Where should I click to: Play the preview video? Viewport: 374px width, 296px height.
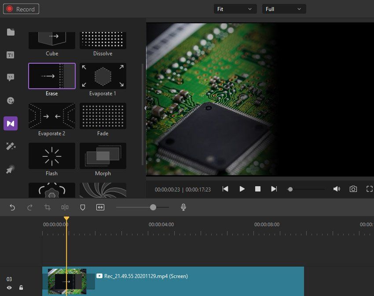pos(242,189)
